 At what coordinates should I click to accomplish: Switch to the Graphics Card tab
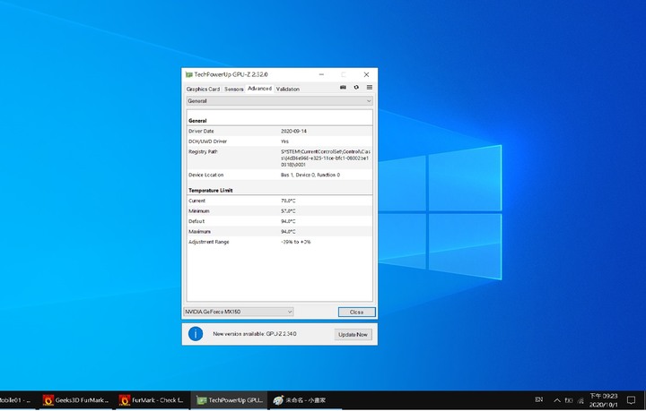(203, 90)
